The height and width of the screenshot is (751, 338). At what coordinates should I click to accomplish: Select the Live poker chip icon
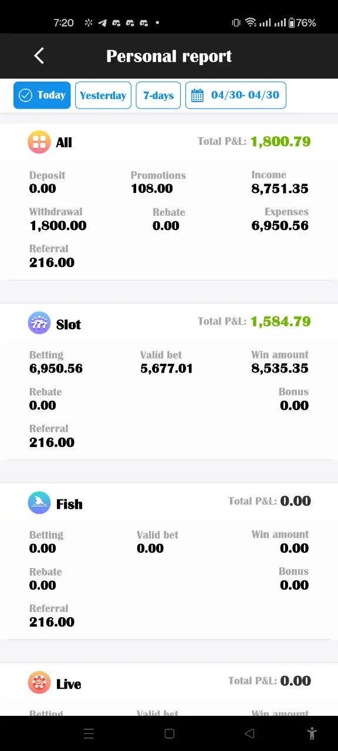pyautogui.click(x=39, y=683)
